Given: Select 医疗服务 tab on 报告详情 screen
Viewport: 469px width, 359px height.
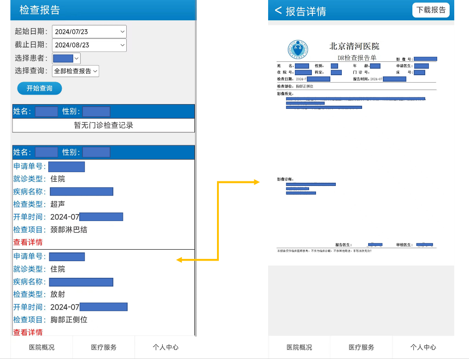Looking at the screenshot, I should (x=361, y=347).
